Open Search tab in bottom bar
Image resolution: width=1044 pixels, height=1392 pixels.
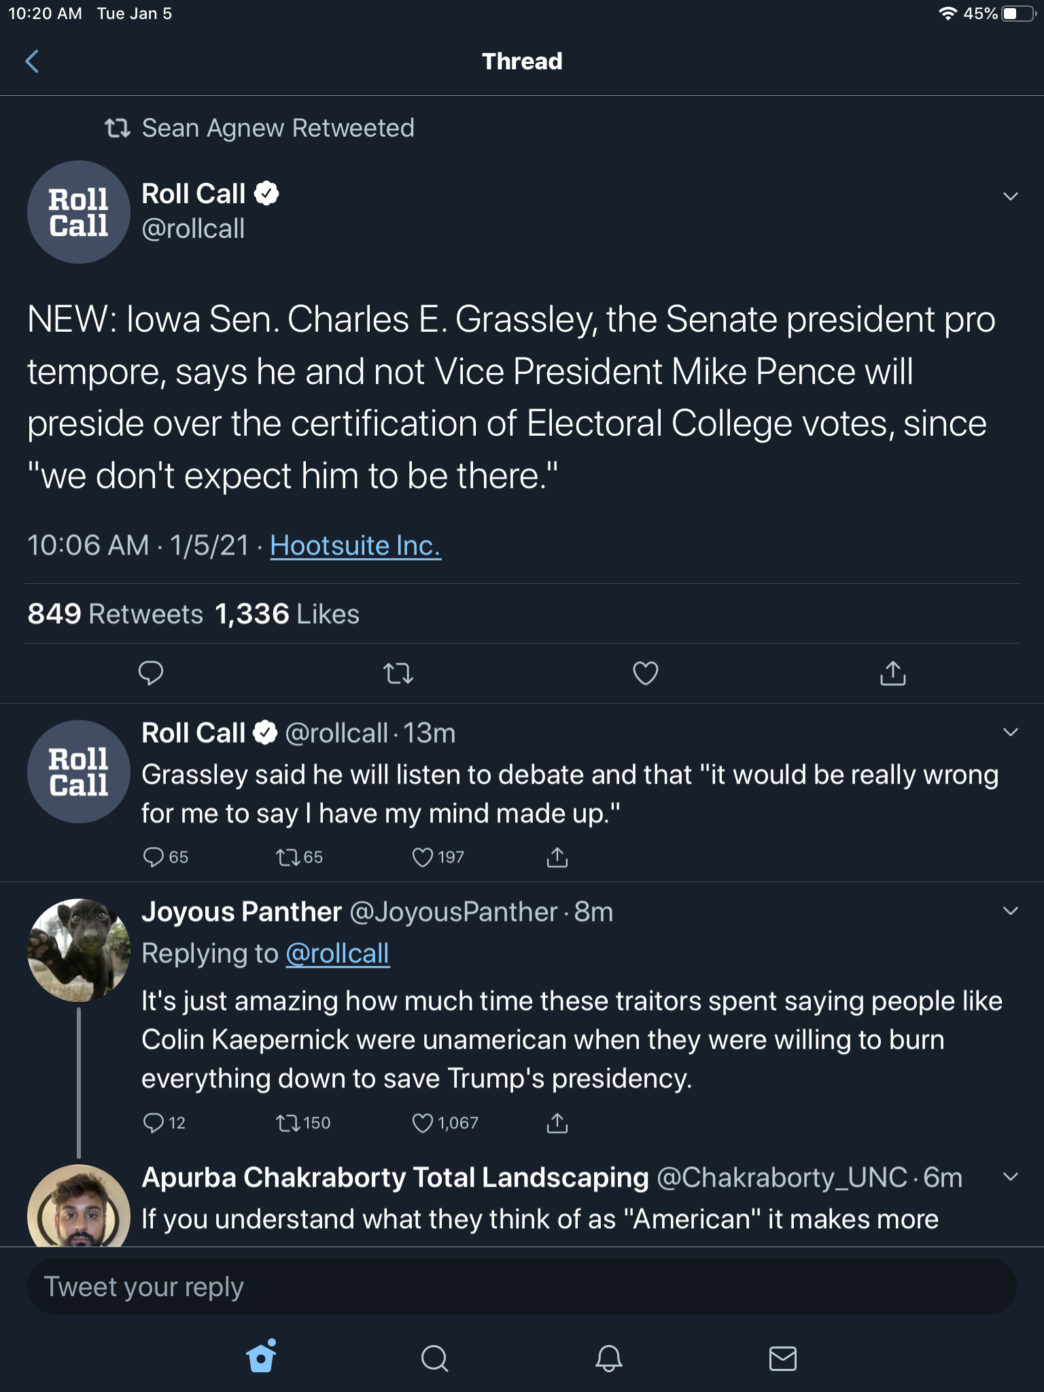(x=435, y=1359)
